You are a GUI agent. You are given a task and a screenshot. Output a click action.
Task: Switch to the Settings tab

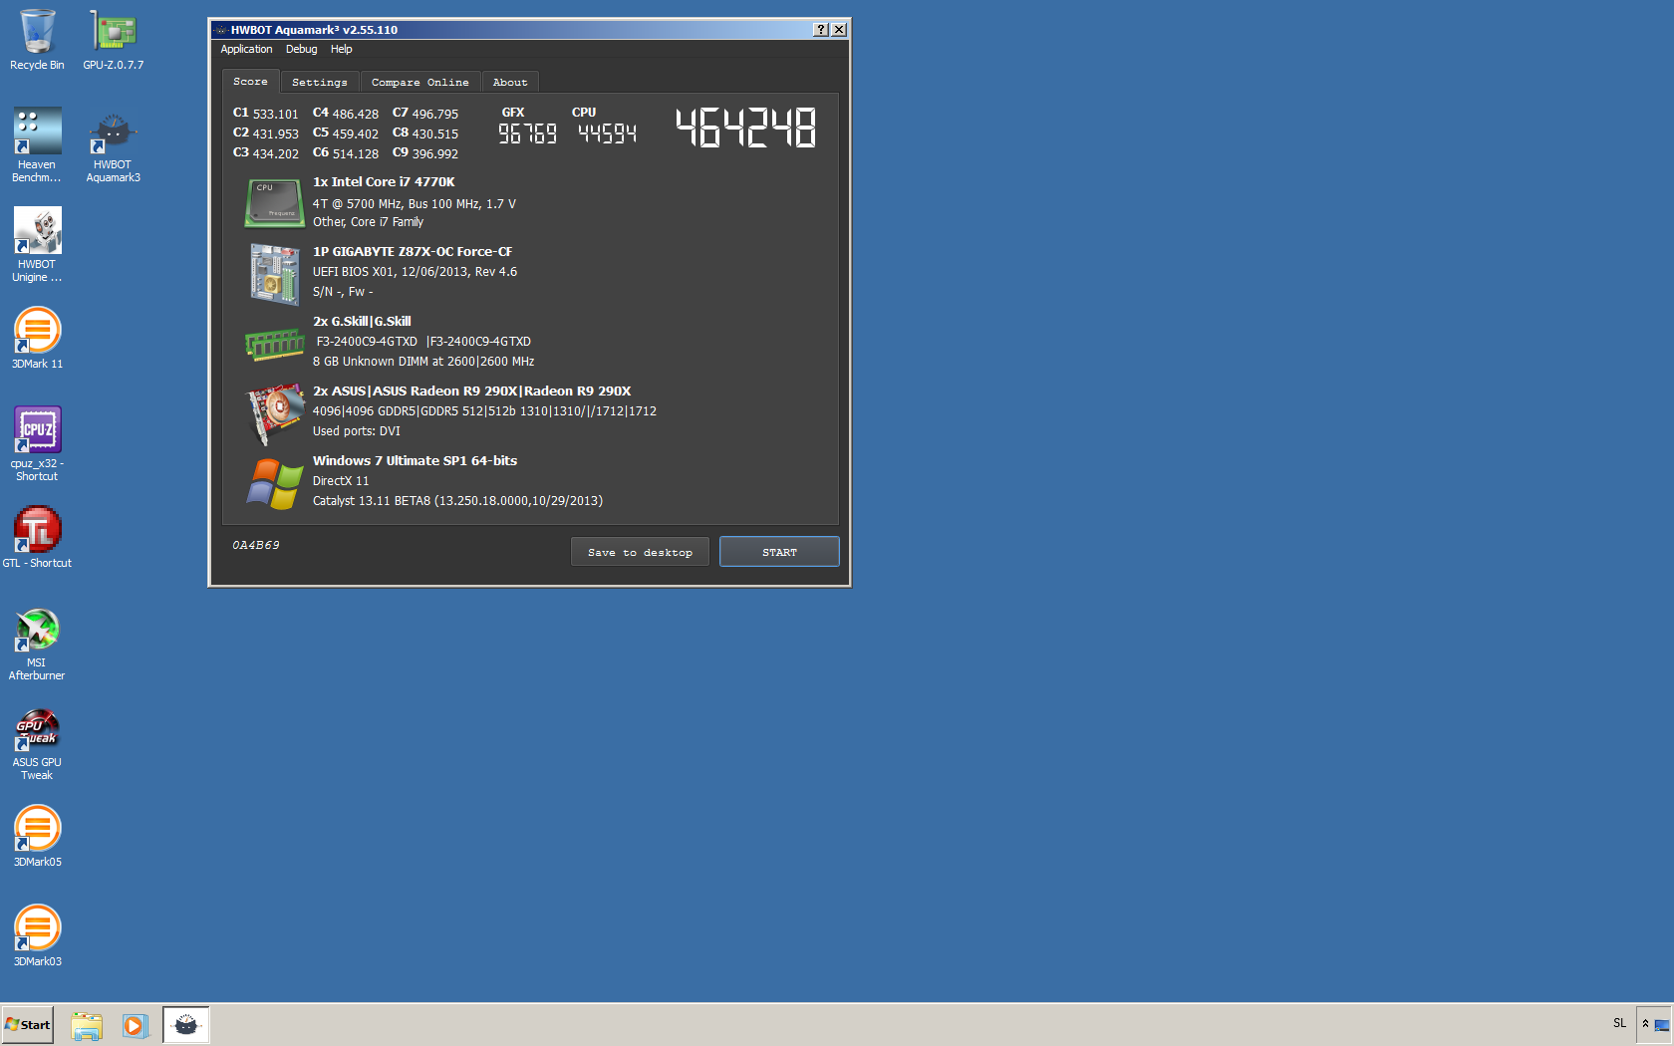[319, 83]
